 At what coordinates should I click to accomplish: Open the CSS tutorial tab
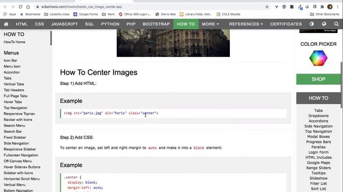(39, 24)
